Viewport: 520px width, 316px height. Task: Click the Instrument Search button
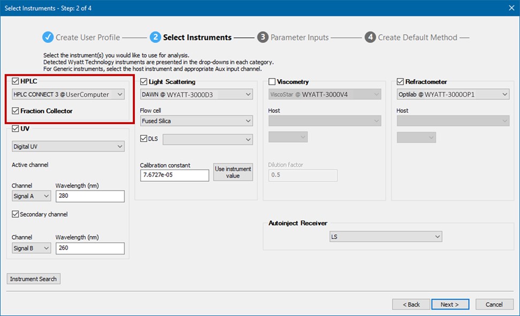coord(34,279)
